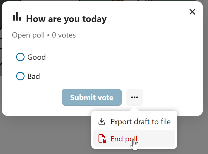Click the "Good" option label text
Image resolution: width=208 pixels, height=154 pixels.
36,57
